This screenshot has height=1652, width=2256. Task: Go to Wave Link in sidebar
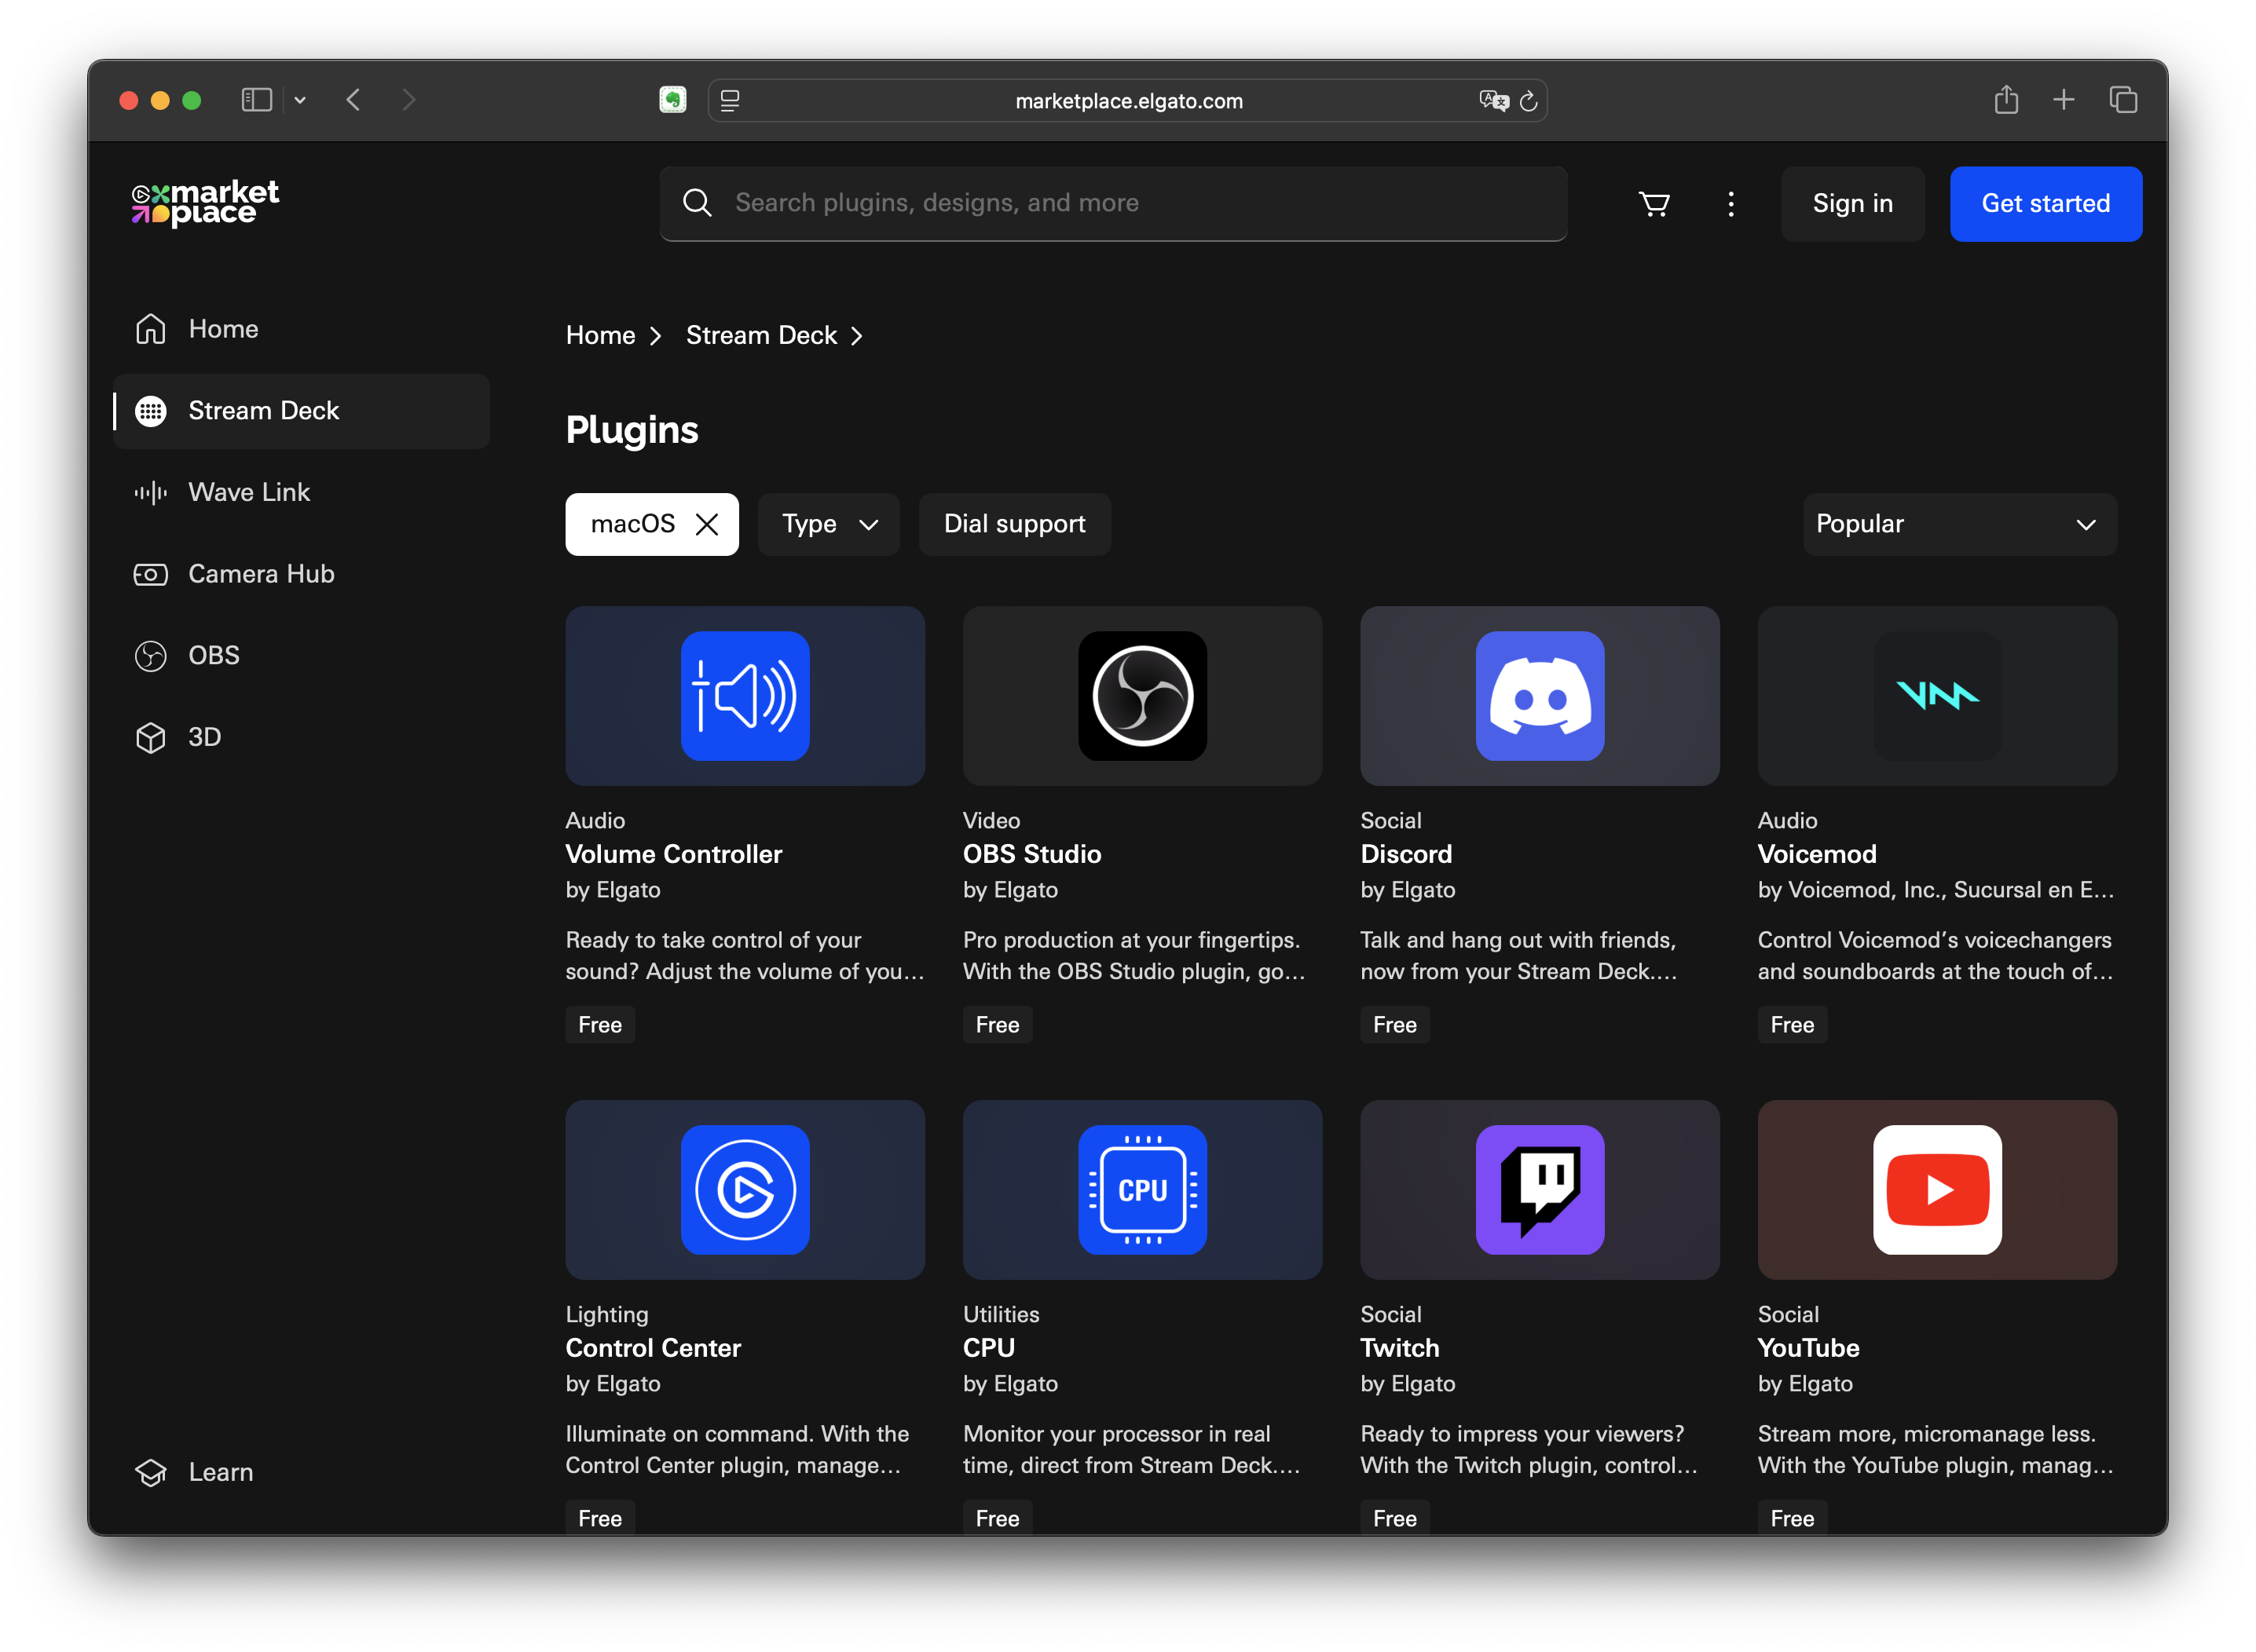[x=249, y=492]
